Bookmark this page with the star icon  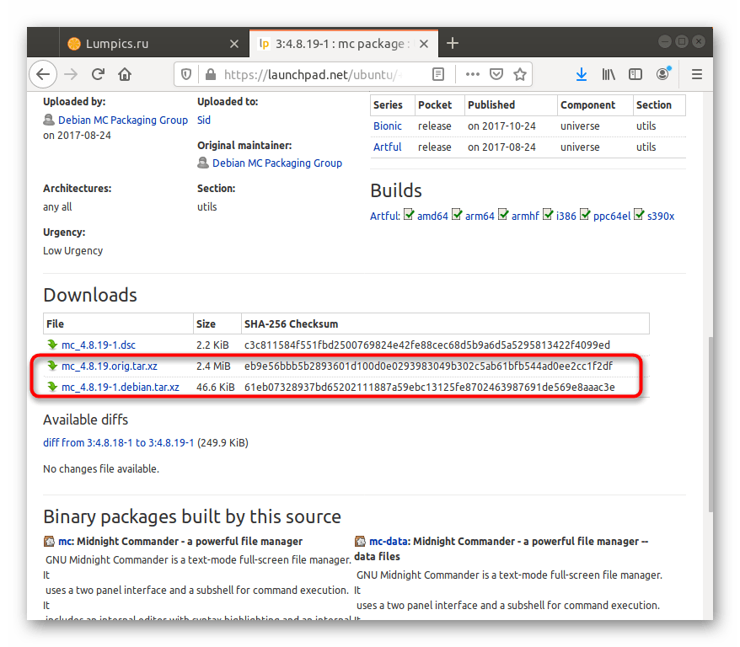tap(520, 74)
